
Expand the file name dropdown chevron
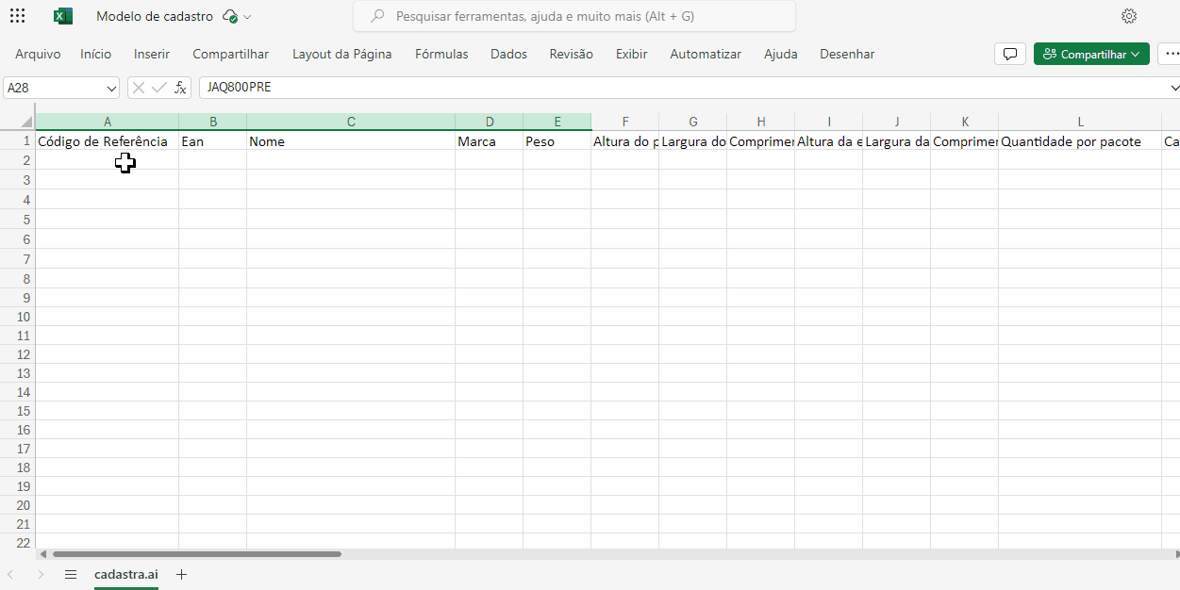pos(247,17)
